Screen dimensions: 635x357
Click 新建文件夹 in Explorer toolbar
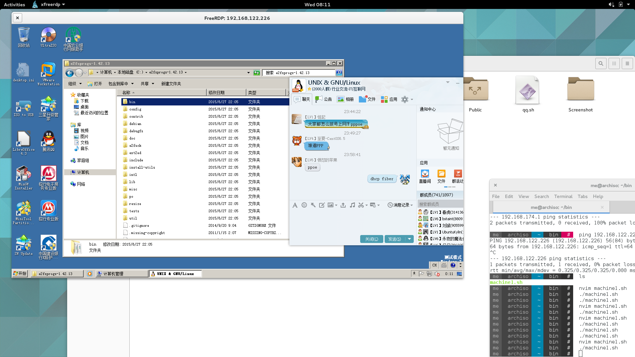click(x=171, y=84)
